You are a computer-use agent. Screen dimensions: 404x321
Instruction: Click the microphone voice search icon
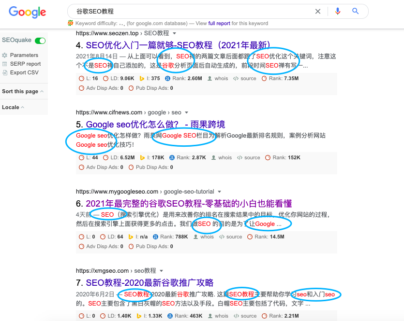[x=338, y=11]
